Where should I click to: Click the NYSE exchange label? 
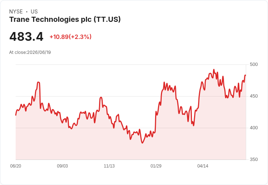[x=16, y=12]
